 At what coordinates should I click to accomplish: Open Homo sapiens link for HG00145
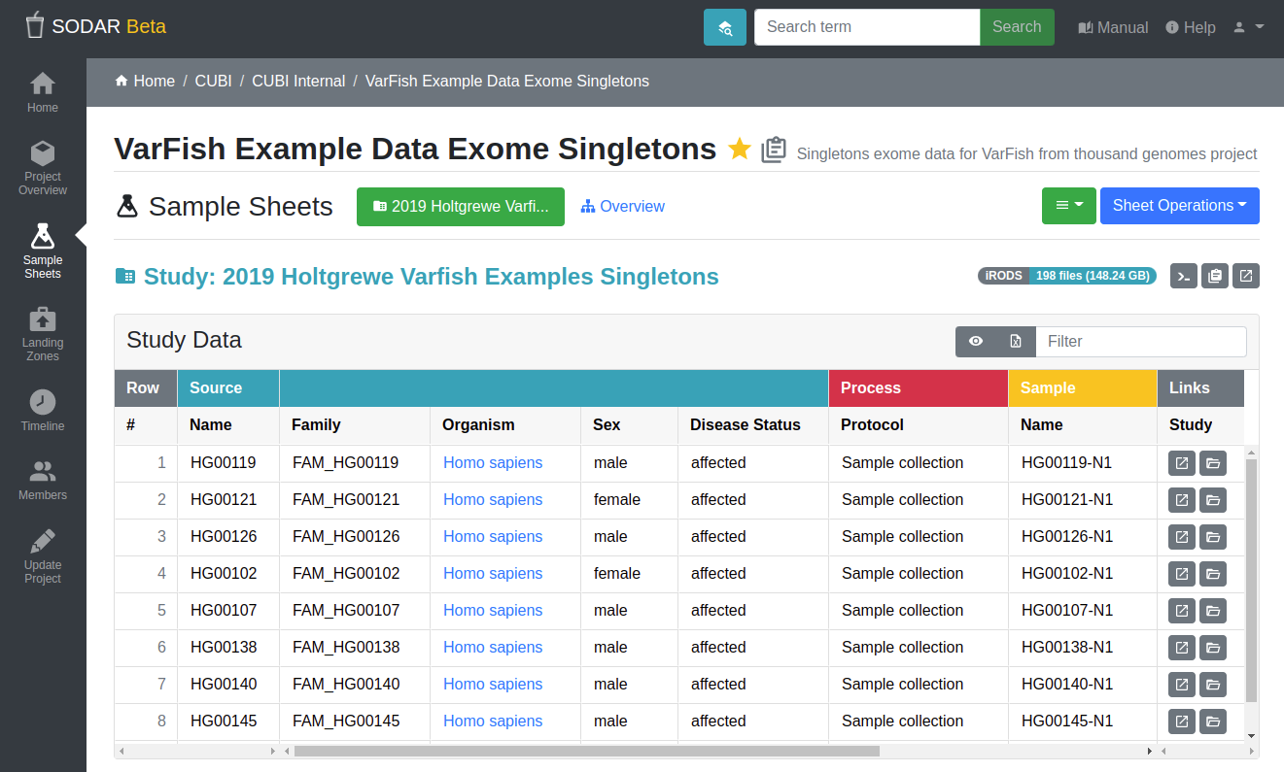pyautogui.click(x=493, y=722)
